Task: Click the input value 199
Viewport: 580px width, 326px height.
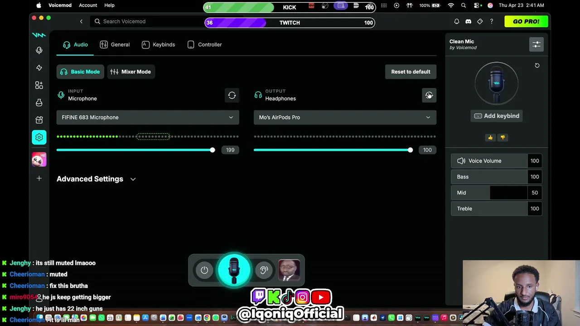Action: (230, 150)
